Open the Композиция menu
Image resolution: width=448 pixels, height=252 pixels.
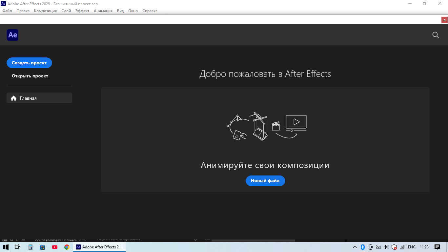coord(45,11)
